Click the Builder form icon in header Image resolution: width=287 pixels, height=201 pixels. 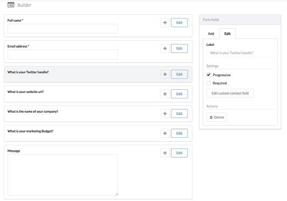[x=11, y=5]
